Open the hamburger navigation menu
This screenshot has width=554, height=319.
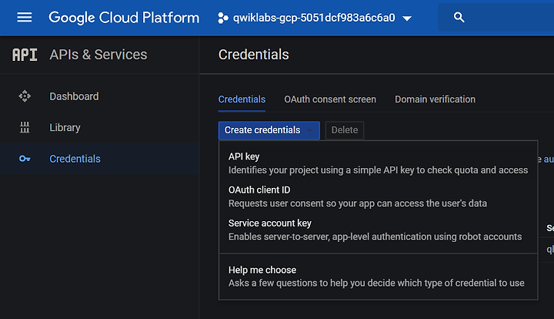pyautogui.click(x=25, y=17)
